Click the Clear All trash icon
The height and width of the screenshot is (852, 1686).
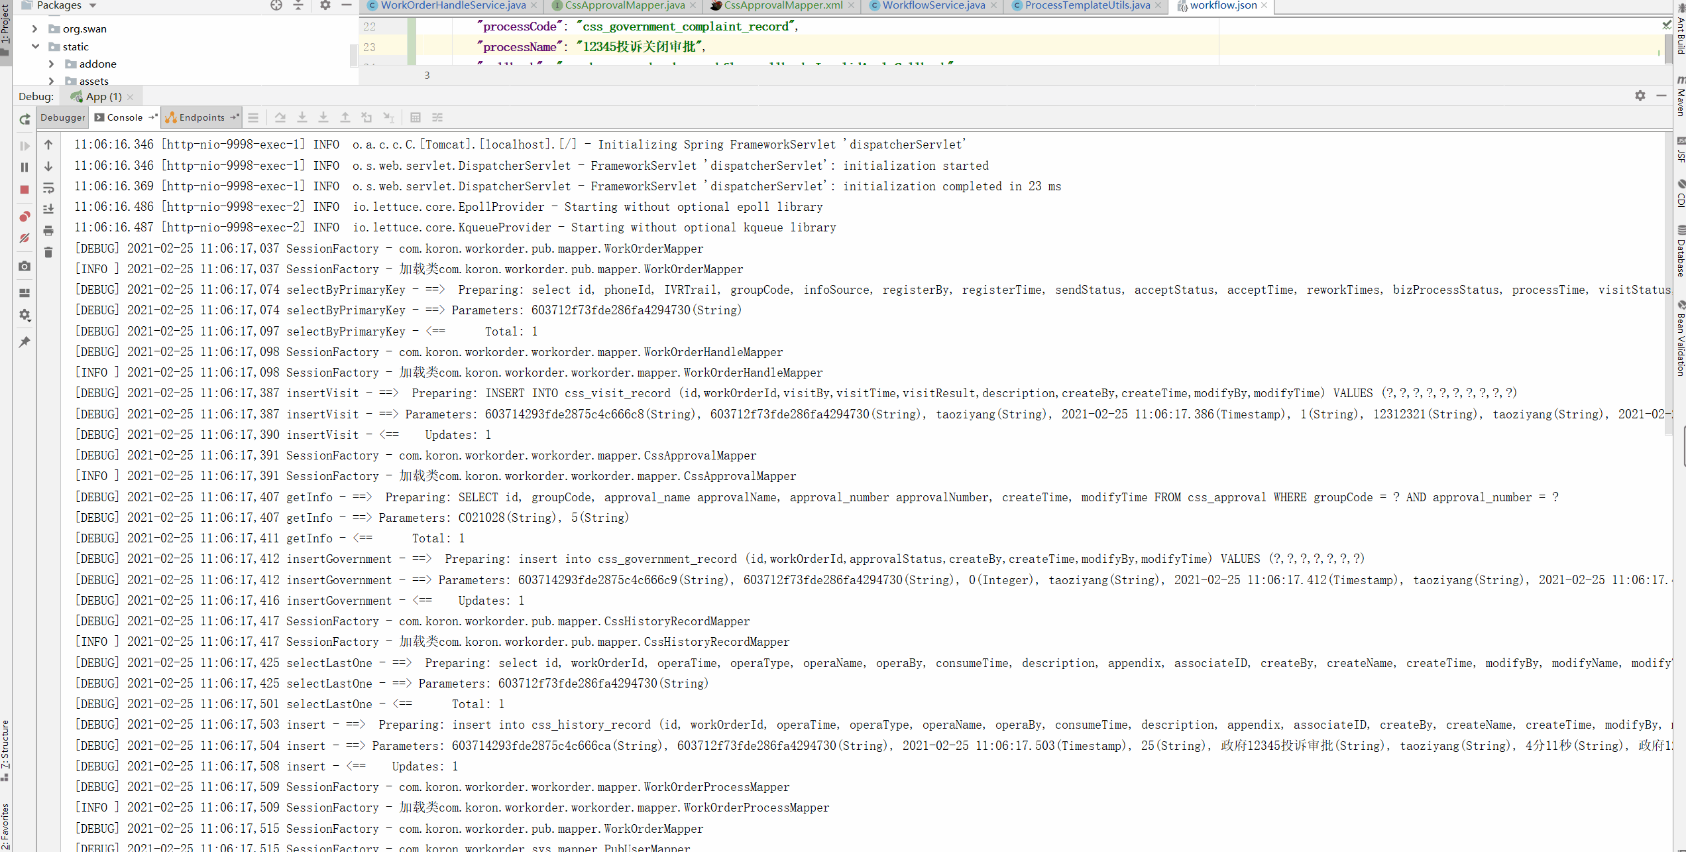click(48, 252)
